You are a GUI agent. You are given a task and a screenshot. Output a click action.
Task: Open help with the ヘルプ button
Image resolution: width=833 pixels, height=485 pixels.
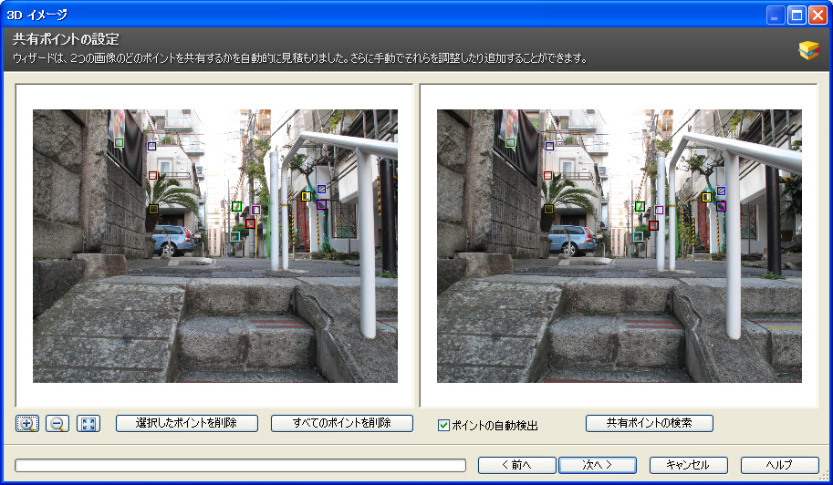coord(779,465)
